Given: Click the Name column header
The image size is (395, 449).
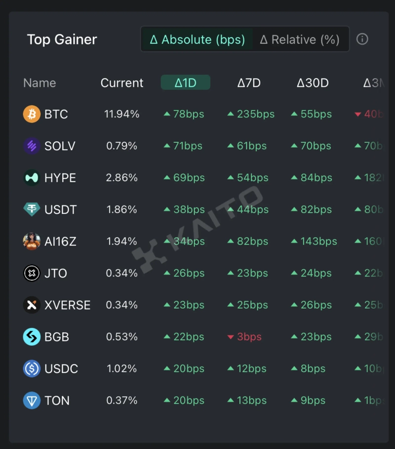Looking at the screenshot, I should [39, 82].
